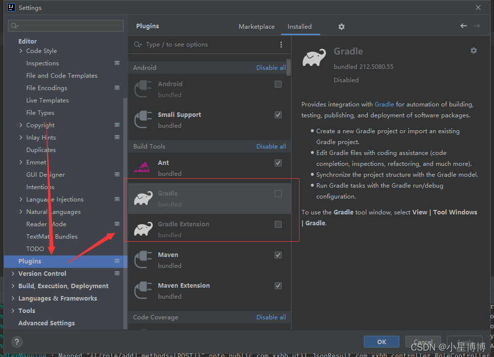Uncheck the Smali Support plugin

pyautogui.click(x=278, y=115)
